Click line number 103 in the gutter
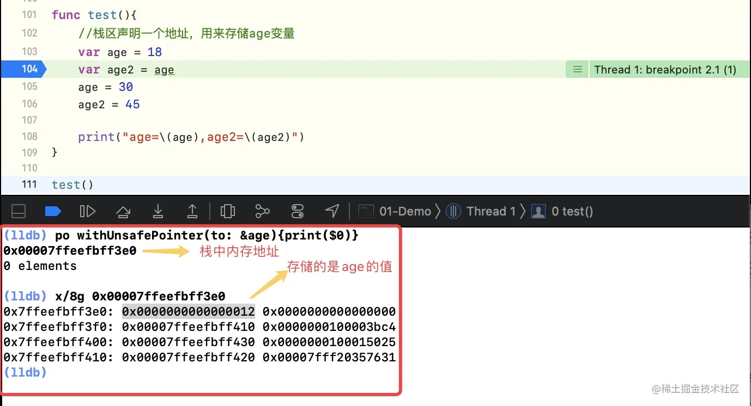Image resolution: width=751 pixels, height=406 pixels. (x=29, y=52)
